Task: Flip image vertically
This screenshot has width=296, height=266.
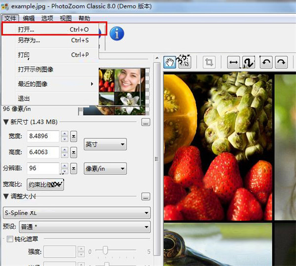Action: [249, 62]
